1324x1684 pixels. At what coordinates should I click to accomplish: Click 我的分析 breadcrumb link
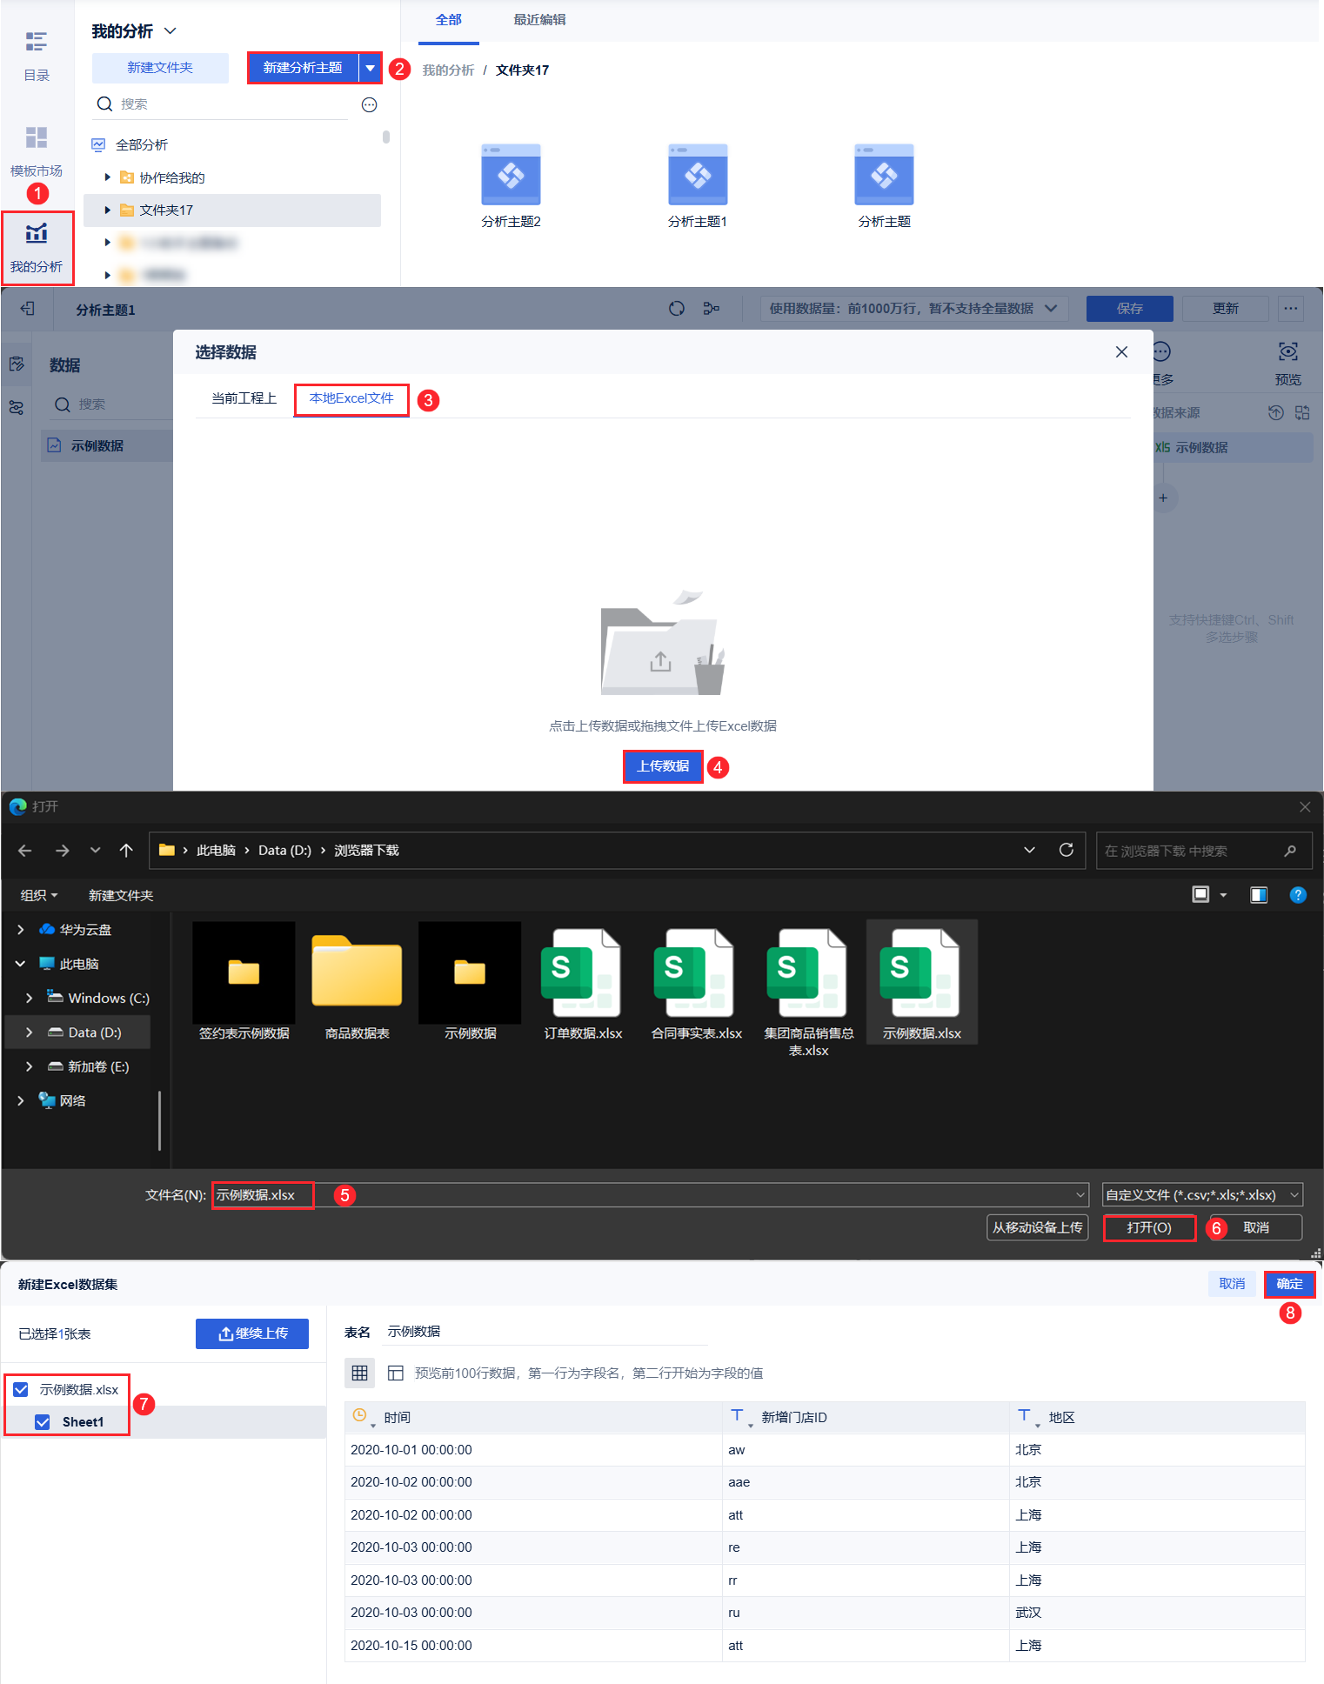[x=448, y=70]
